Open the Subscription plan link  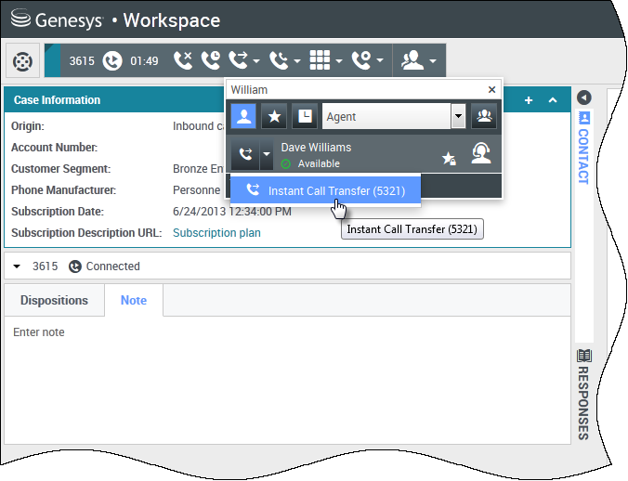(x=216, y=232)
